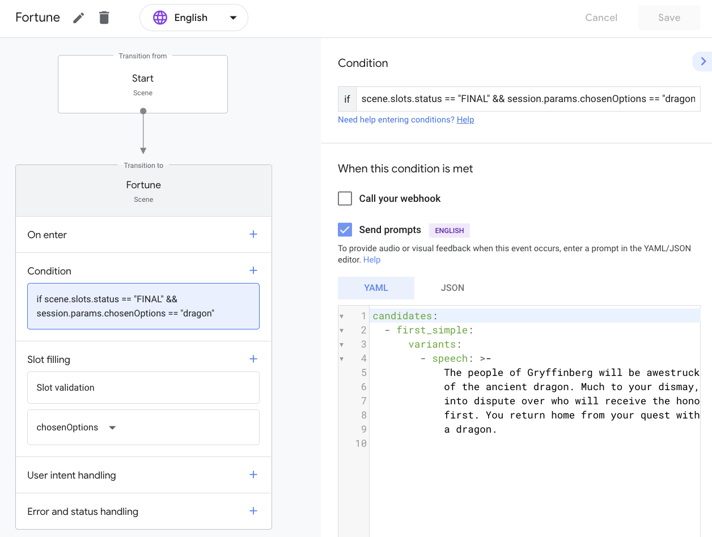Click the condition expression input field
This screenshot has height=537, width=712.
pos(527,99)
